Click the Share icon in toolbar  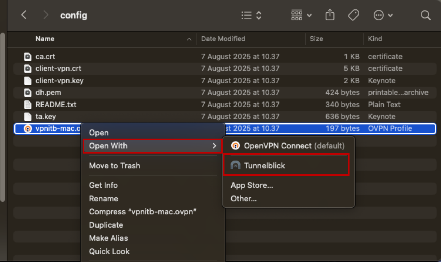point(330,15)
